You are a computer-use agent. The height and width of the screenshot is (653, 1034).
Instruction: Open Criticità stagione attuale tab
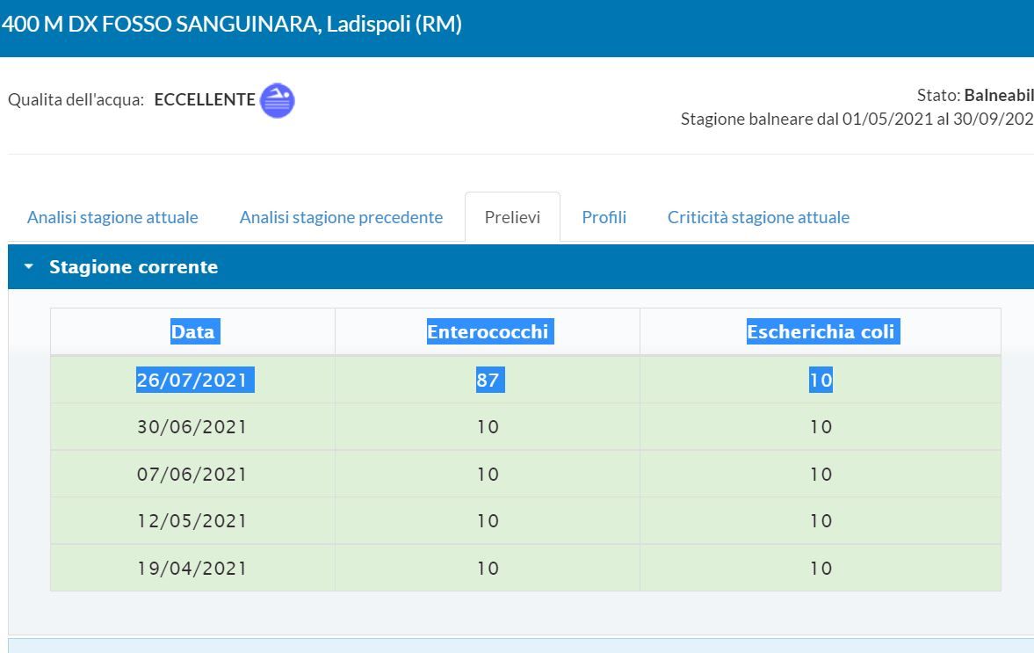pyautogui.click(x=758, y=217)
